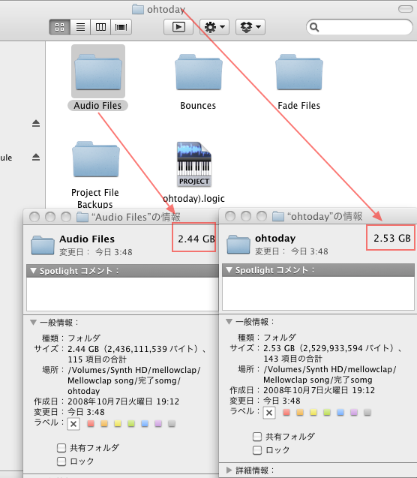Screen dimensions: 417x478
Task: Click title bar folder icon of Audio Files info
Action: 82,217
